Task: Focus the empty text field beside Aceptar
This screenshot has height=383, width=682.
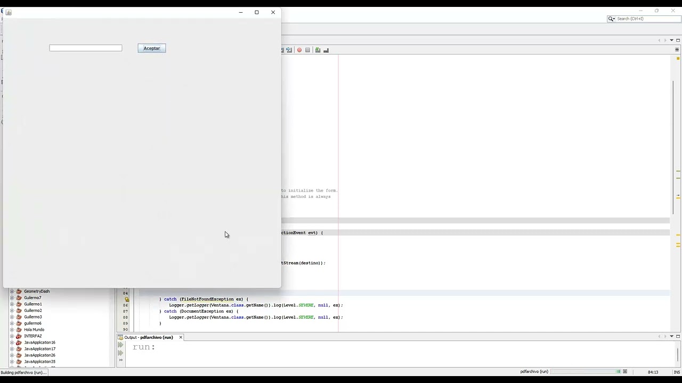Action: 86,48
